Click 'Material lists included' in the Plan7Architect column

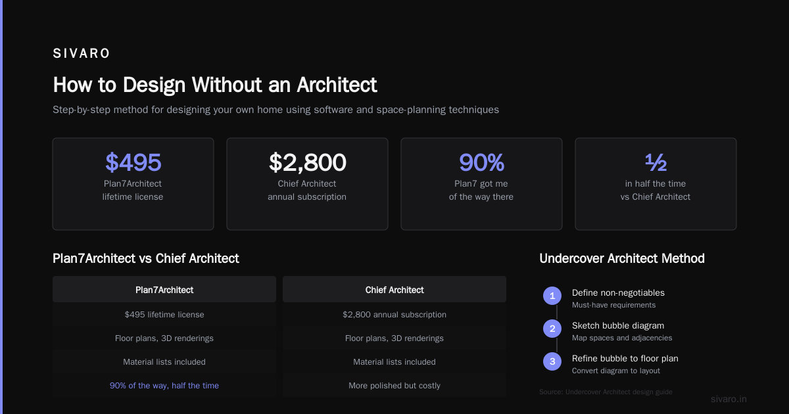coord(164,361)
